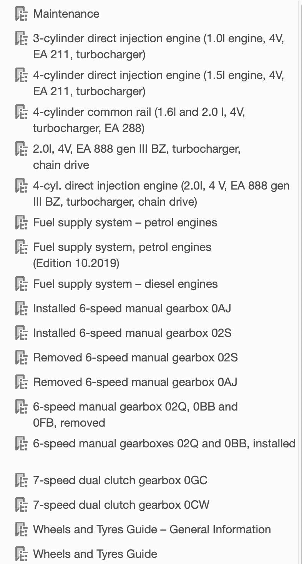This screenshot has height=564, width=302.
Task: Select 2.0l, 4V, EA 888 gen III BZ, turbocharger, chain drive
Action: pyautogui.click(x=137, y=157)
